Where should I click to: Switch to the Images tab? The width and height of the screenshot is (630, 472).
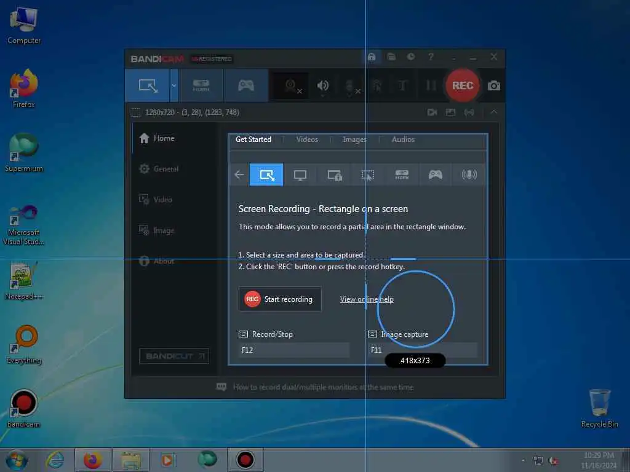[354, 140]
